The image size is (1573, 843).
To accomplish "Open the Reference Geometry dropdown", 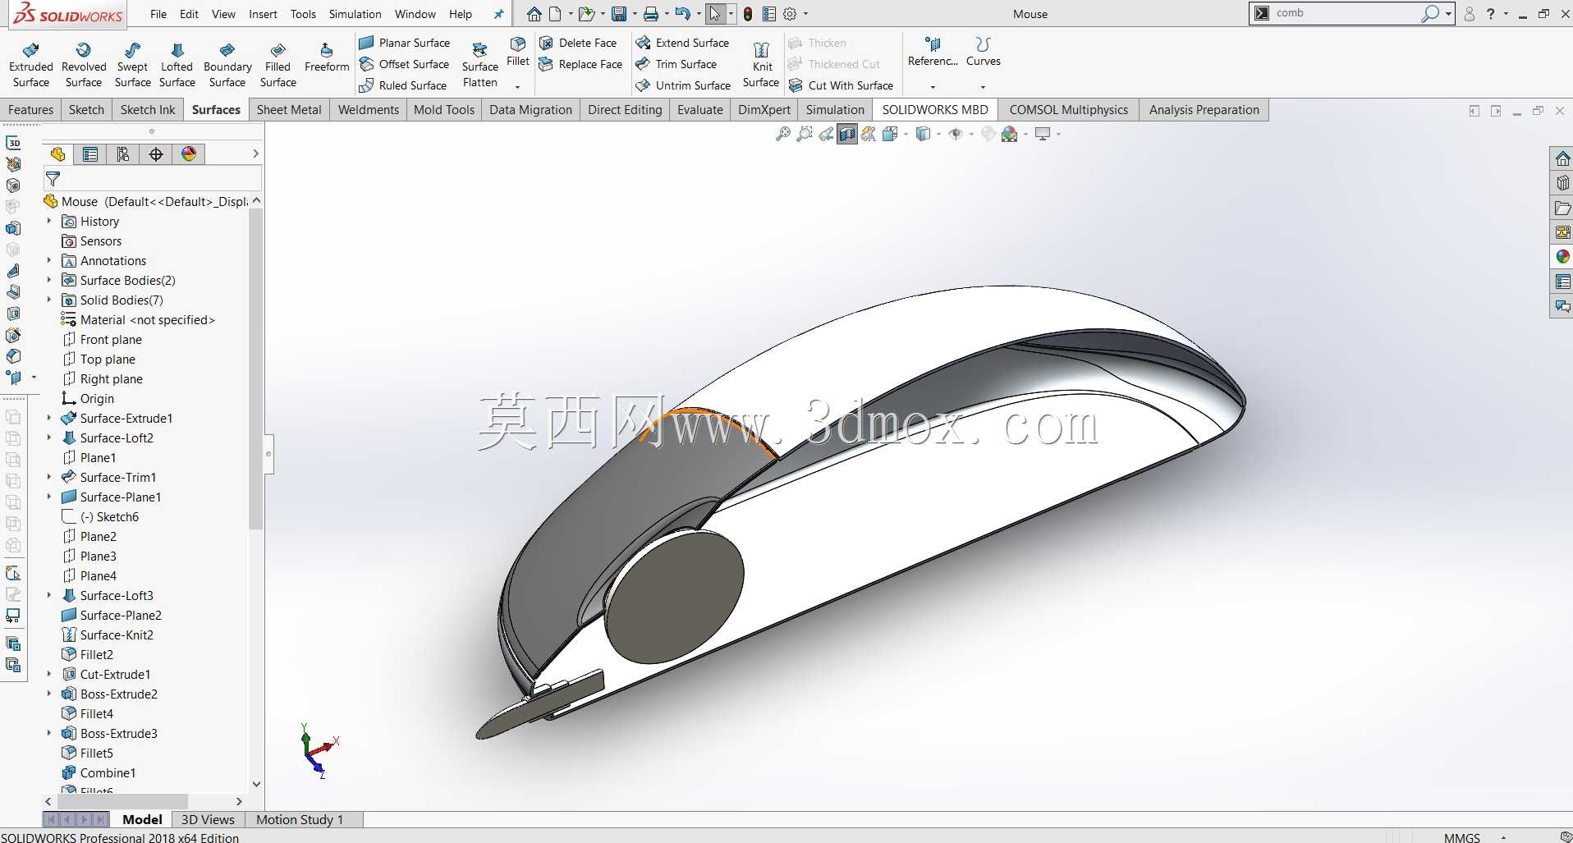I will click(x=933, y=86).
